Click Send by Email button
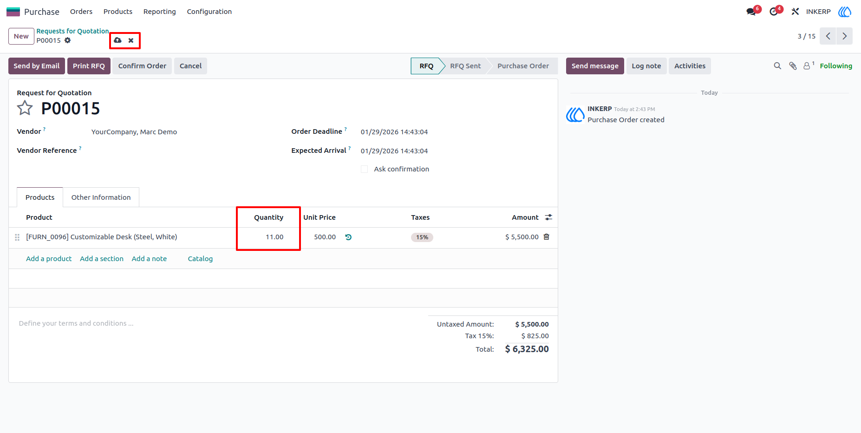Screen dimensions: 861x433 pos(37,66)
